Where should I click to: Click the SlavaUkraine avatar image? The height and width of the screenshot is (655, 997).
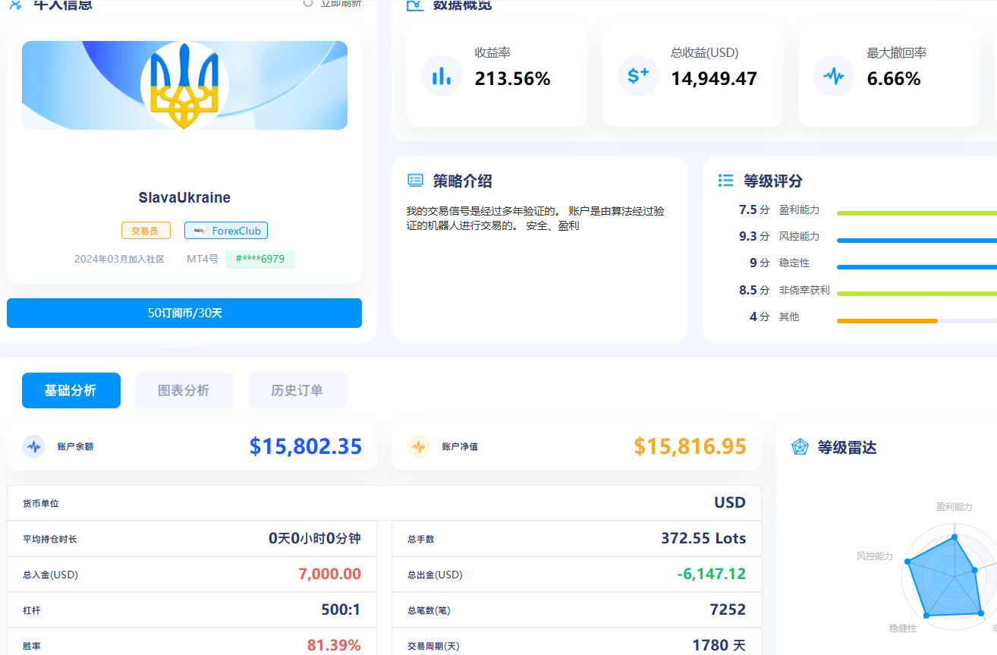pyautogui.click(x=184, y=85)
